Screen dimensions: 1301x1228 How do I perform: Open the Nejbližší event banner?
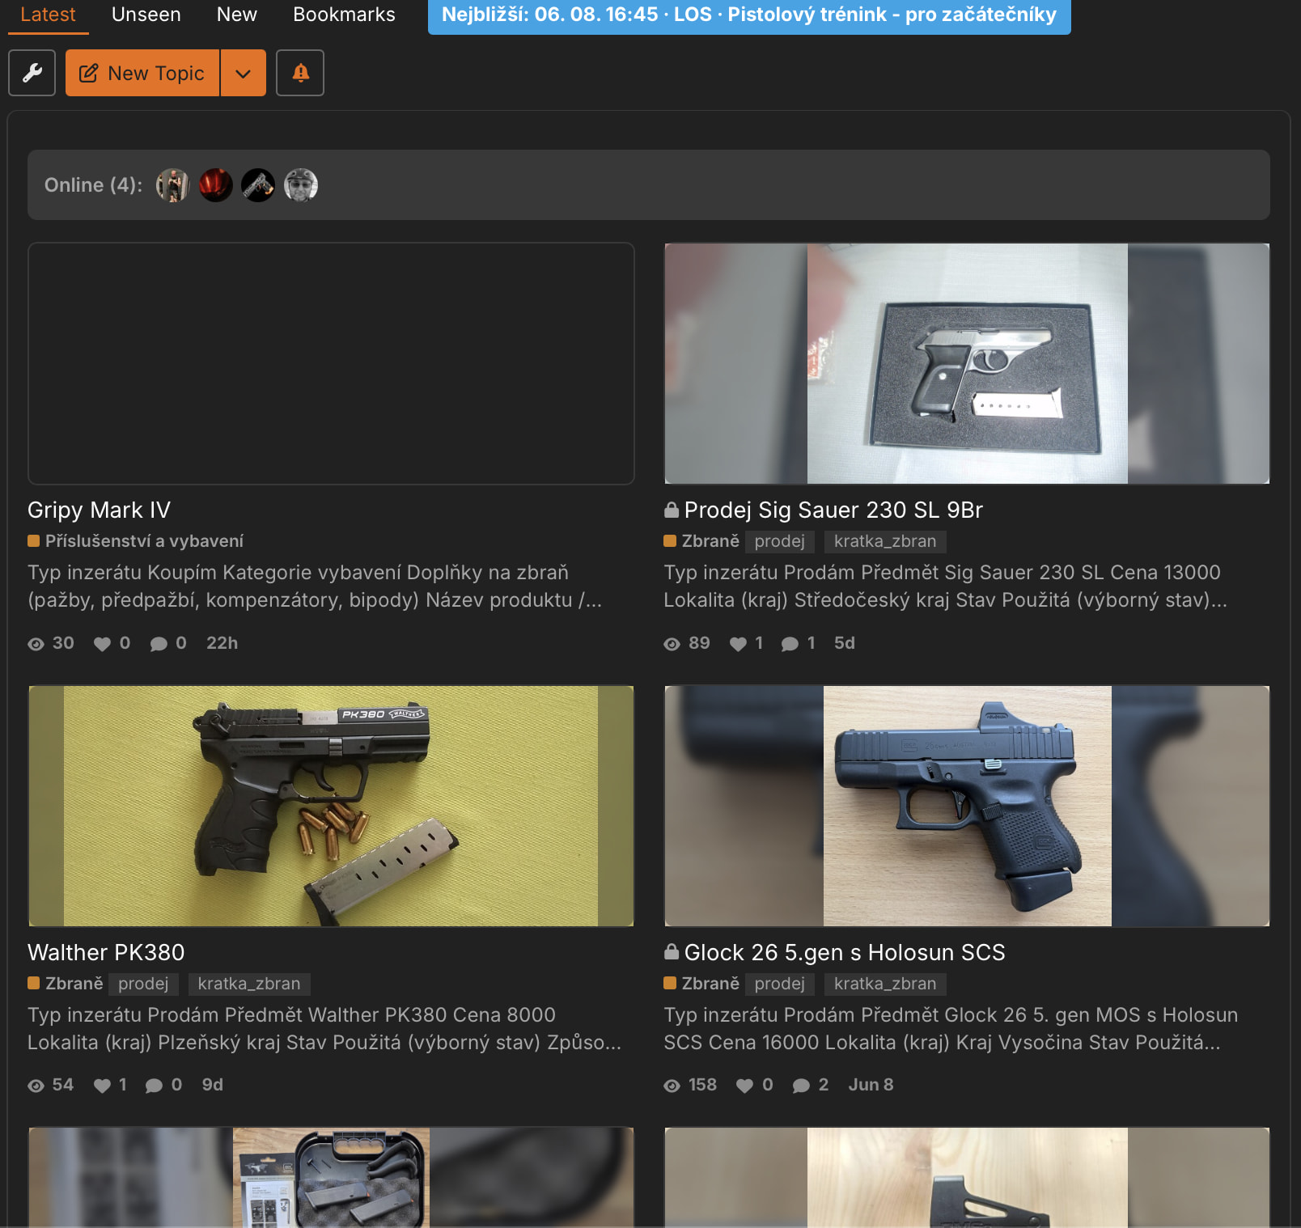[x=749, y=15]
